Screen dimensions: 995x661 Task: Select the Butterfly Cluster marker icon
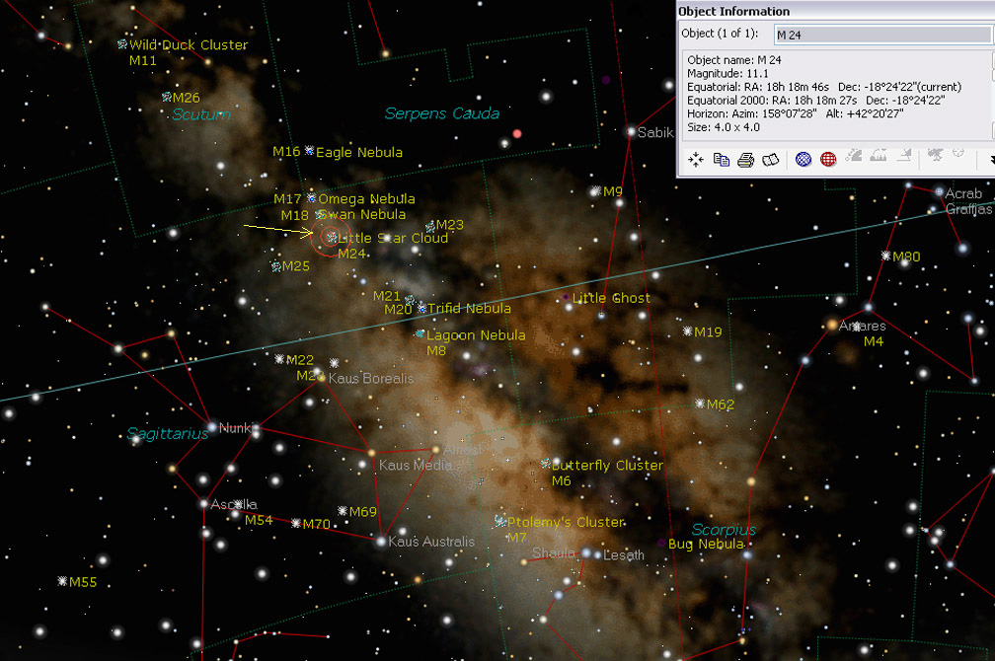point(545,465)
